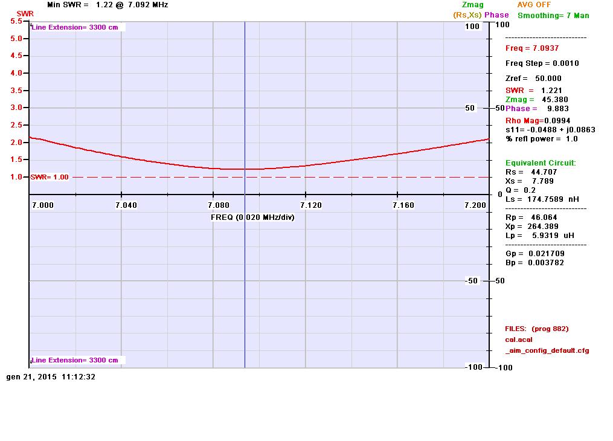
Task: Click the purple Phase trace label at top
Action: click(x=496, y=15)
